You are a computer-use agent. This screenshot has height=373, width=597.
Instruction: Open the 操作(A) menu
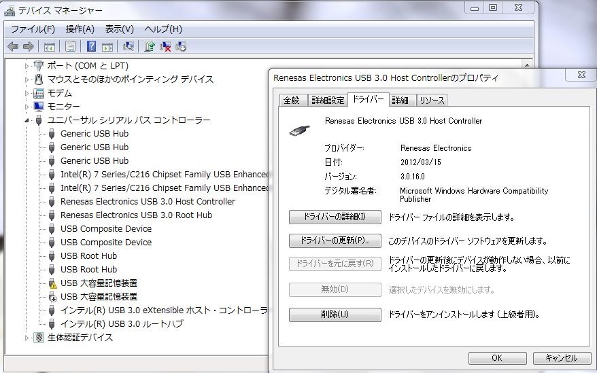tap(80, 29)
